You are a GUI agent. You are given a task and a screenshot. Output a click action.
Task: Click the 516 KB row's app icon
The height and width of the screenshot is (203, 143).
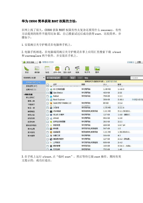51,136
